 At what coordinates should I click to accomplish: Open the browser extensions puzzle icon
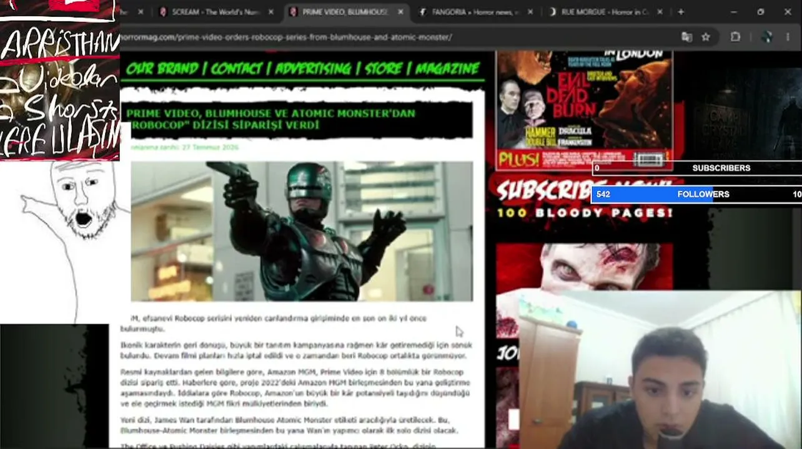coord(735,37)
